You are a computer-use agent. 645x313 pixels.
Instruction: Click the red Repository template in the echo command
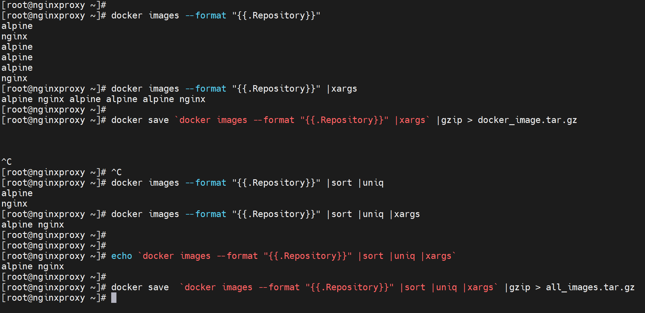pyautogui.click(x=307, y=256)
